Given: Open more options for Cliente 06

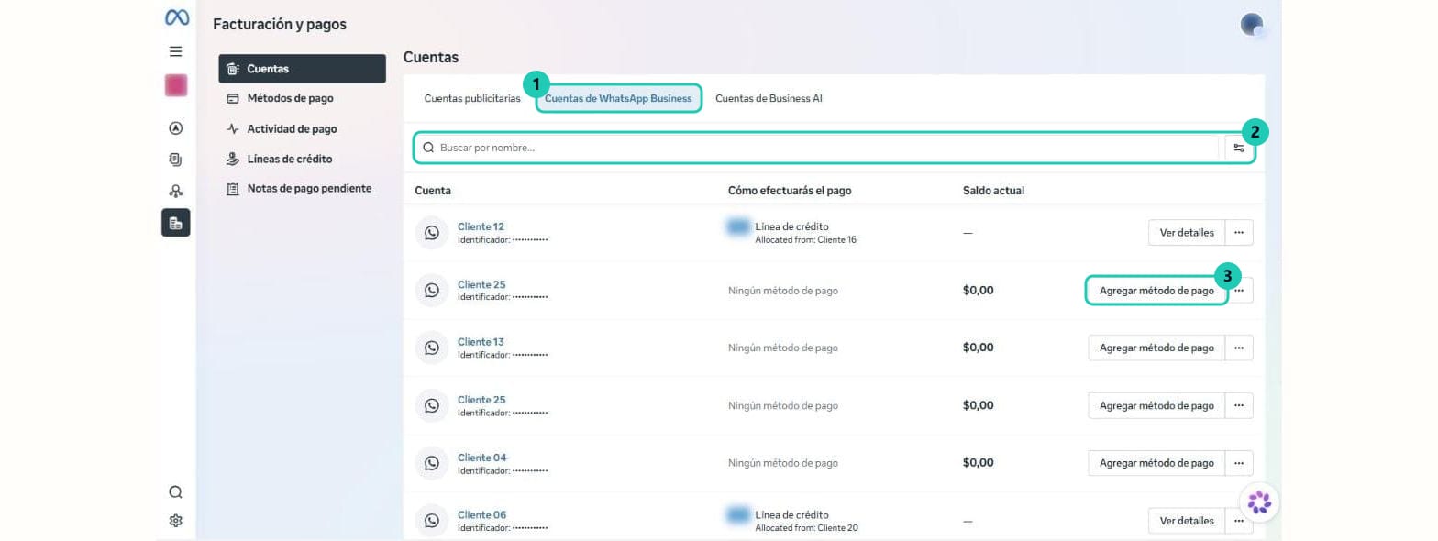Looking at the screenshot, I should tap(1239, 521).
